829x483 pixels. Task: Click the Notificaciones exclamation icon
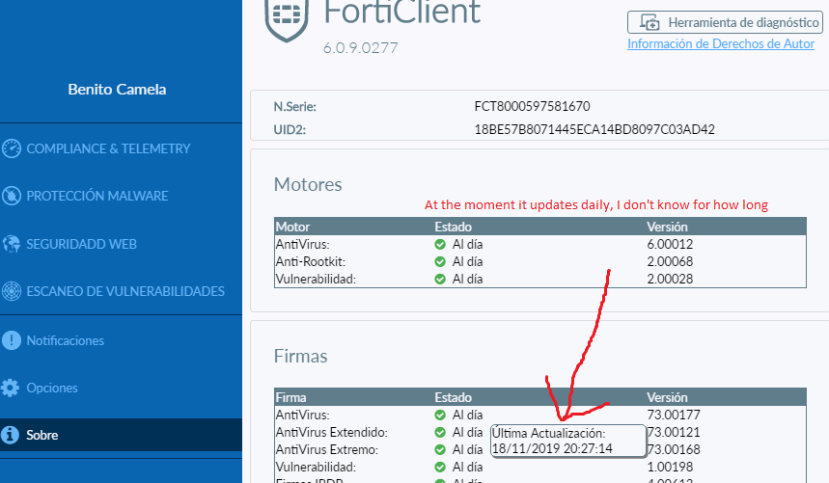pos(12,340)
